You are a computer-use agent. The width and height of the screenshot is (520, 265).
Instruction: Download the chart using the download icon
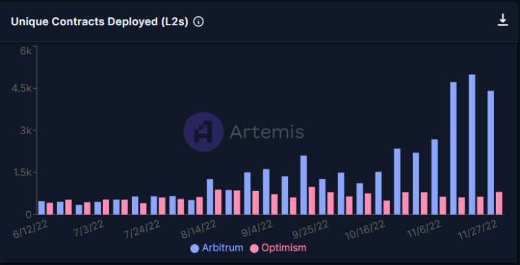[x=502, y=20]
